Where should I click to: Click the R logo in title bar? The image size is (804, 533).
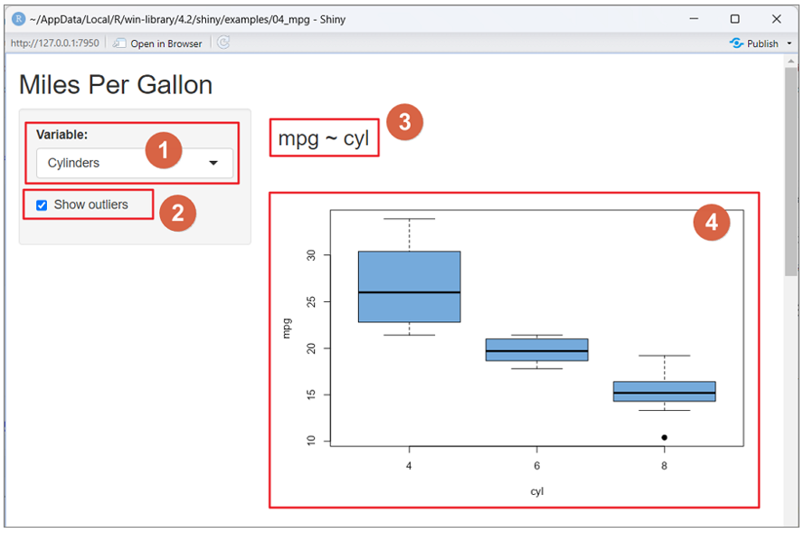tap(18, 19)
